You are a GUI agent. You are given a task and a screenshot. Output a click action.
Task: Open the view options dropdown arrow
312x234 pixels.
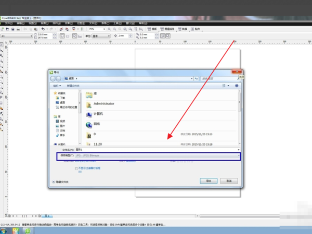[x=228, y=86]
